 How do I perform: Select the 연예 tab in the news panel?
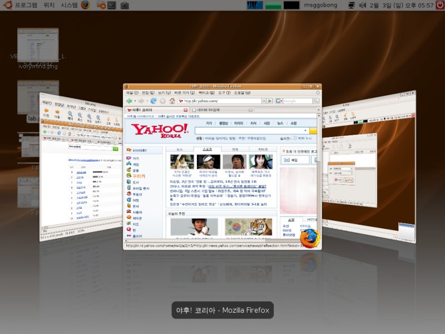(235, 149)
